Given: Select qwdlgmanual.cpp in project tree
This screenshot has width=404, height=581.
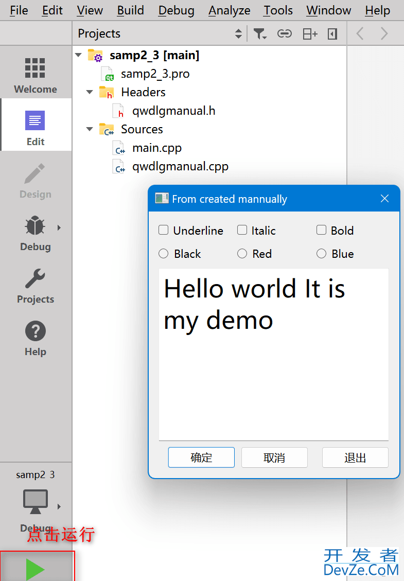Looking at the screenshot, I should click(x=180, y=166).
